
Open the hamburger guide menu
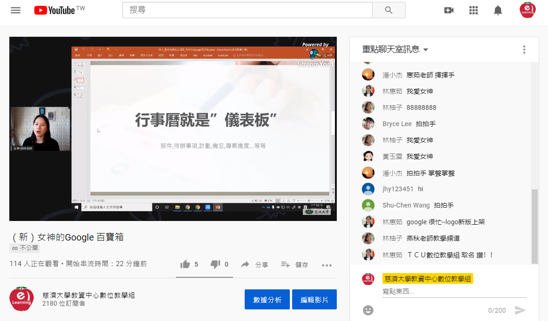[16, 10]
